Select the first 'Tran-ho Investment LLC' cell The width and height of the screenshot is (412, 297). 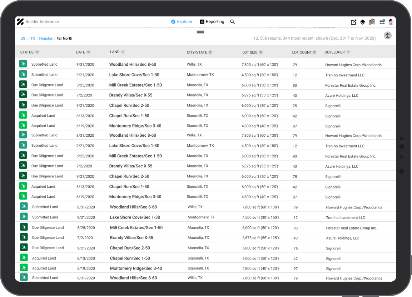[x=345, y=75]
